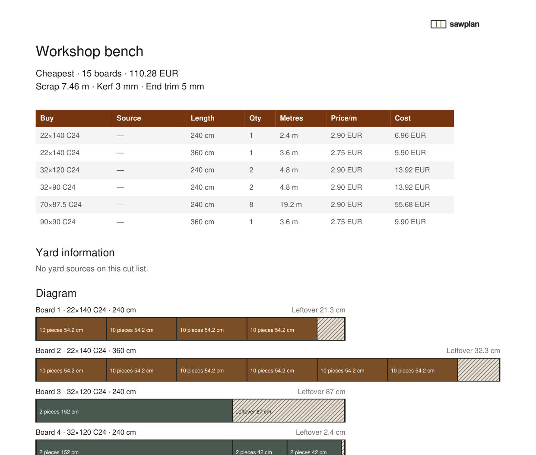
Task: Click Board 2's hatched leftover segment
Action: point(479,370)
